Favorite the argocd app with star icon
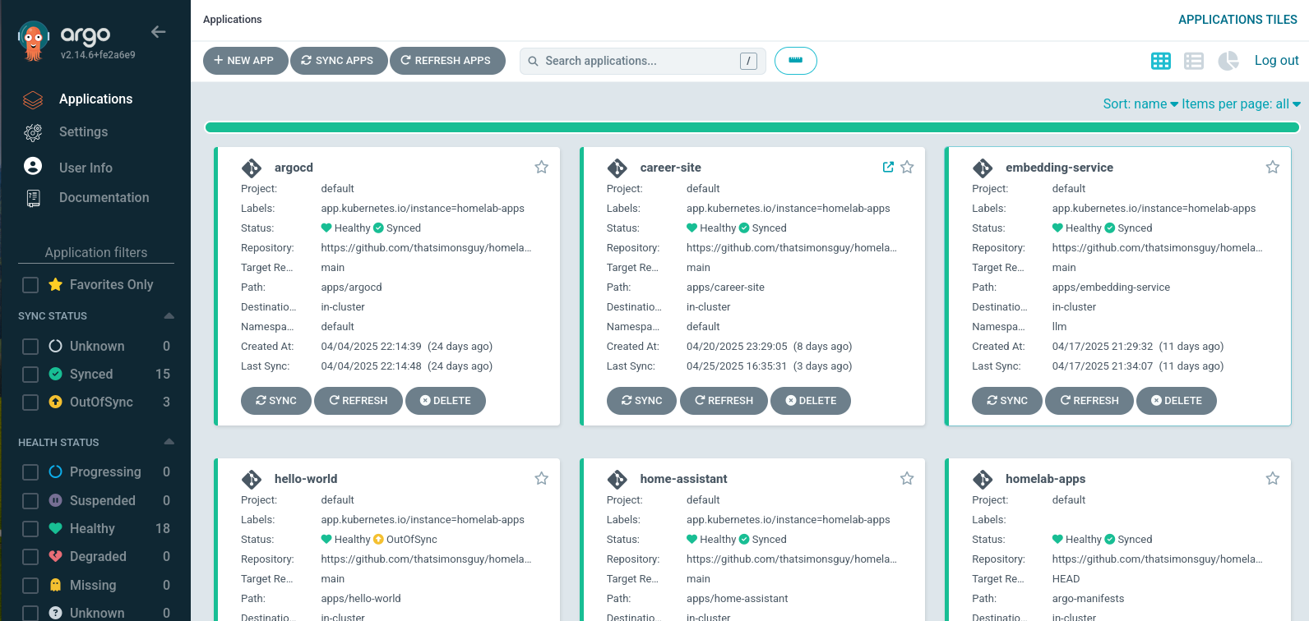 (x=541, y=168)
